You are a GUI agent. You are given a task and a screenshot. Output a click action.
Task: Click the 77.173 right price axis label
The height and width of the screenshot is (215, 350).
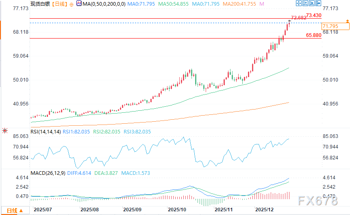330,9
